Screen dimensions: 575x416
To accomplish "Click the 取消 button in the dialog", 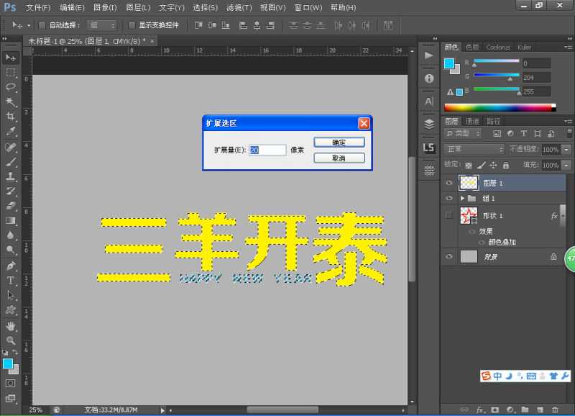I will [339, 157].
